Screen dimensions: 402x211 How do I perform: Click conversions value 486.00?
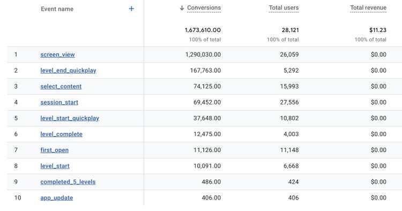[211, 182]
